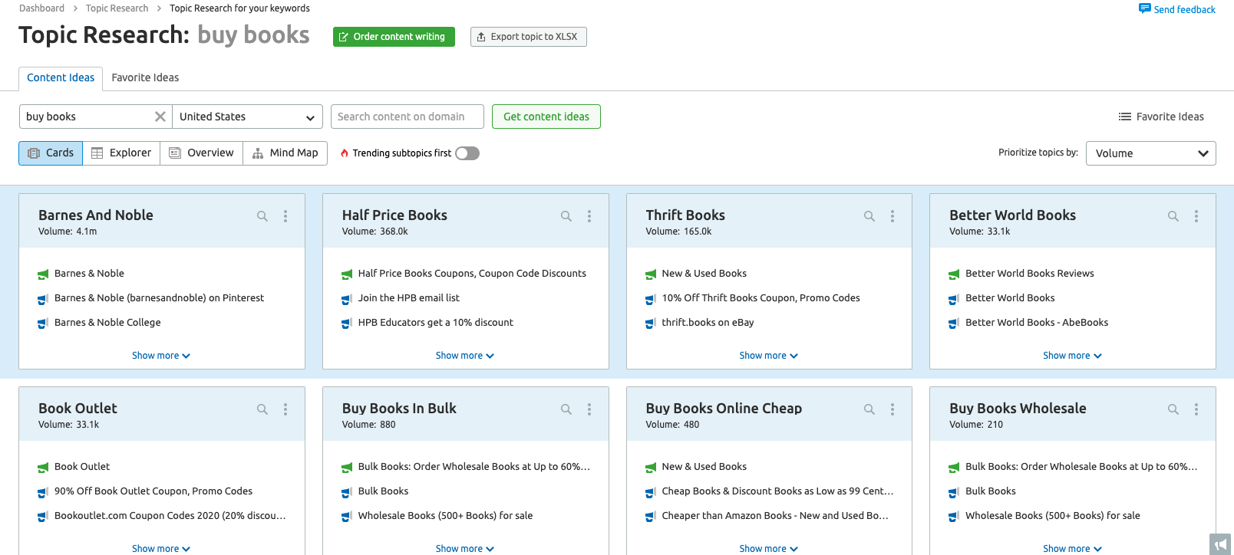Expand Show more on Thrift Books card
Viewport: 1234px width, 555px height.
click(x=768, y=356)
